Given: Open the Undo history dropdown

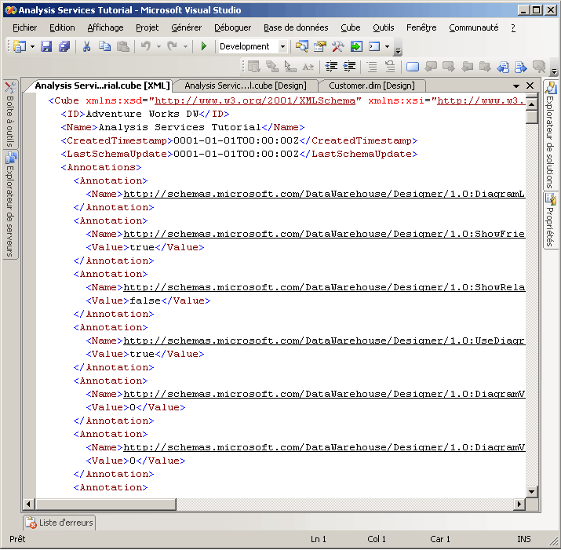Looking at the screenshot, I should (158, 46).
